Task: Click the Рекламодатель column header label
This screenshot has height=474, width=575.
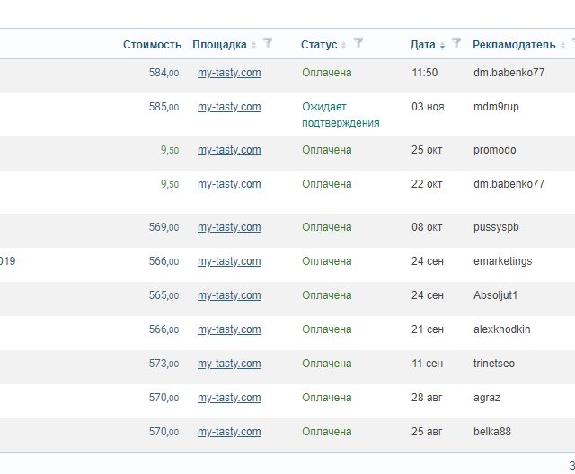Action: pos(514,45)
